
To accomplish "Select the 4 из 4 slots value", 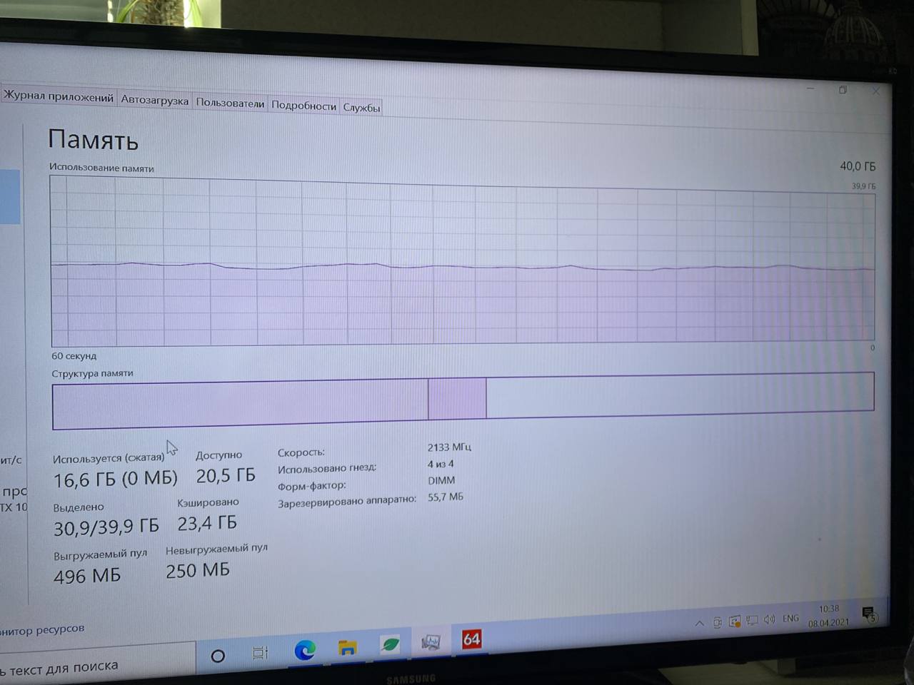I will pos(441,464).
